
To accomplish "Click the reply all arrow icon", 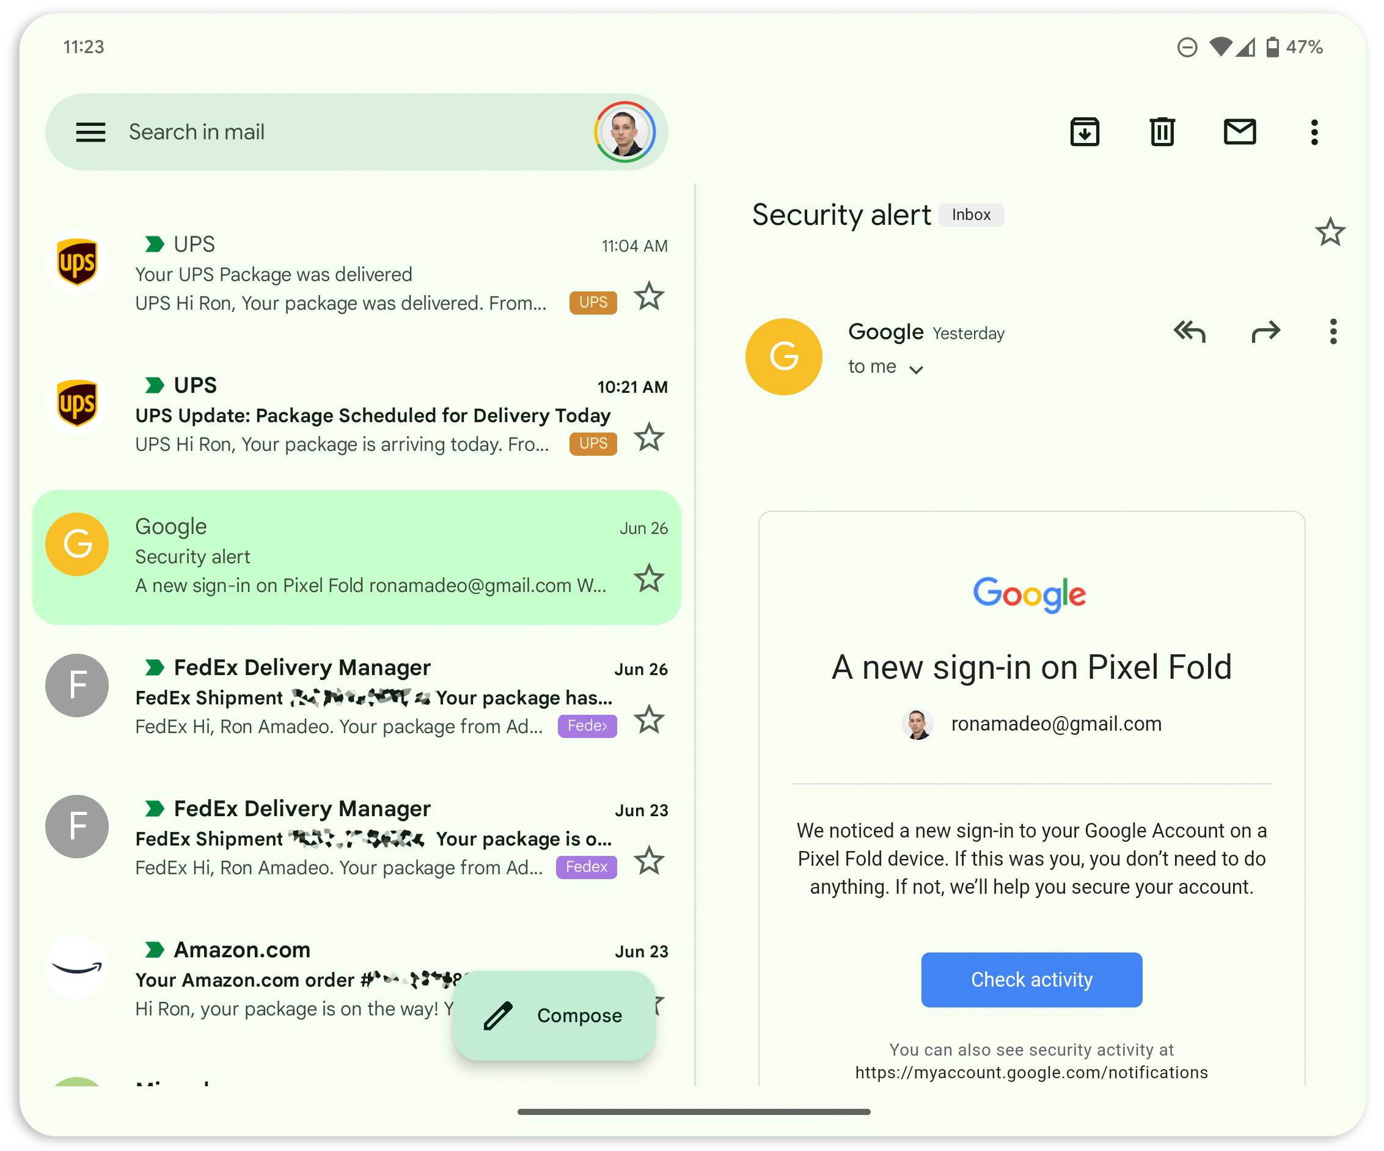I will (x=1189, y=331).
